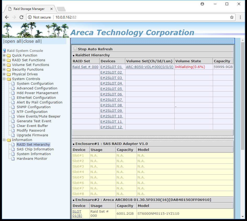Image resolution: width=247 pixels, height=221 pixels.
Task: Close the Raid Storage Manager tab
Action: [51, 9]
